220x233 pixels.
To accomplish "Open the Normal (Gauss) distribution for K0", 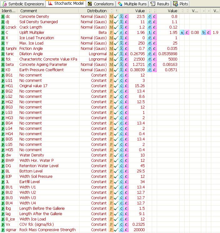I will (x=94, y=70).
